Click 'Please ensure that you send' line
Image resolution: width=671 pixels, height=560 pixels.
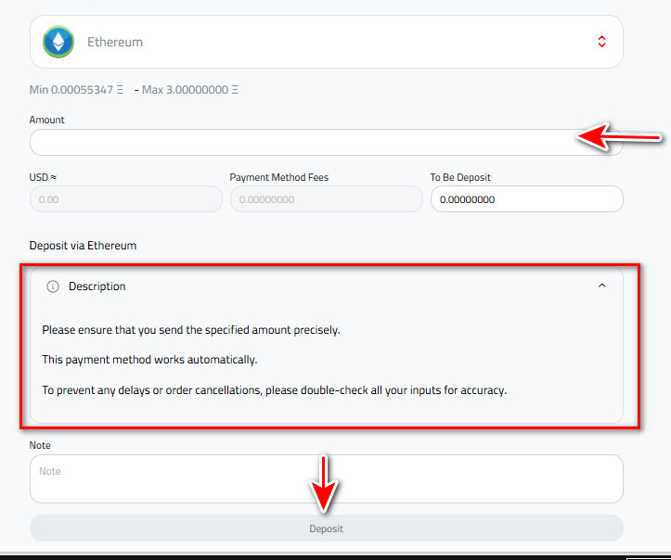pyautogui.click(x=191, y=330)
